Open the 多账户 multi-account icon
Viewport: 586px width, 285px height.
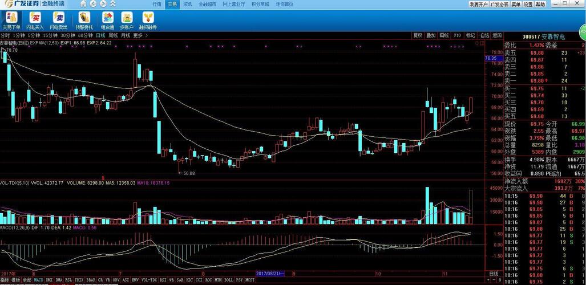point(127,21)
